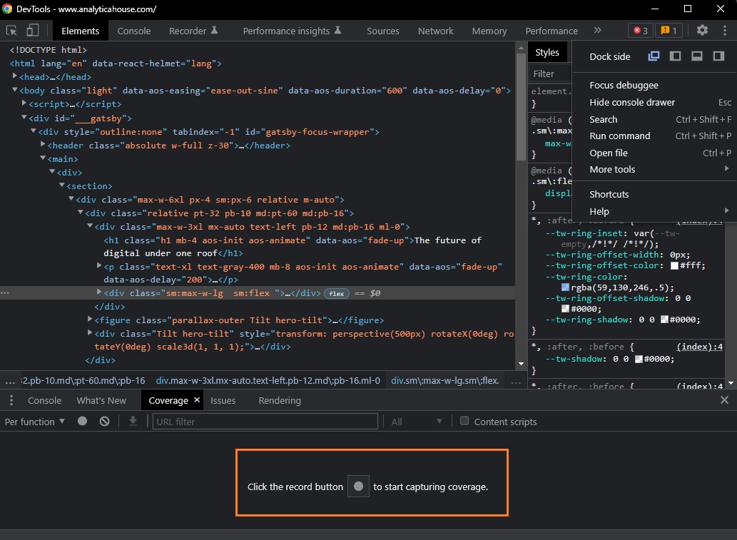Switch to the Recorder panel tab
The height and width of the screenshot is (540, 737).
[x=193, y=31]
